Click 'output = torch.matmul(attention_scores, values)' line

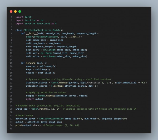57,96
